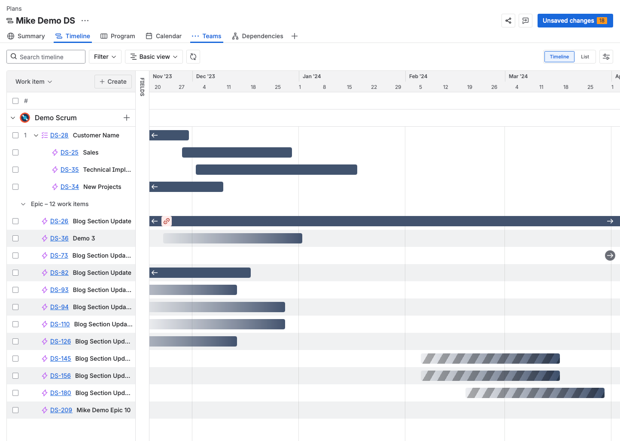This screenshot has width=620, height=441.
Task: Click the plus icon to add view tab
Action: 295,36
